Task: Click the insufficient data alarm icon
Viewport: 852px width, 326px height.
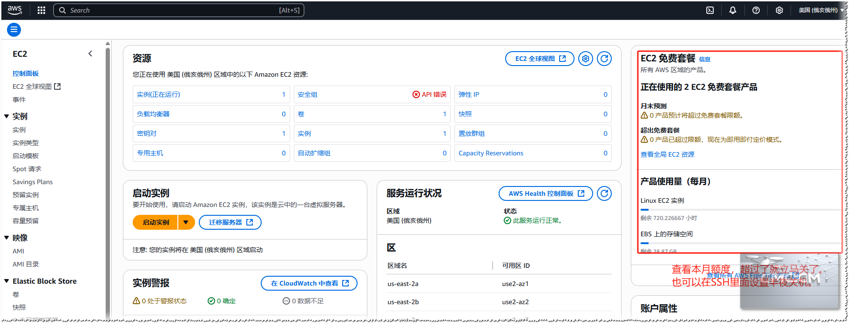Action: click(x=286, y=301)
